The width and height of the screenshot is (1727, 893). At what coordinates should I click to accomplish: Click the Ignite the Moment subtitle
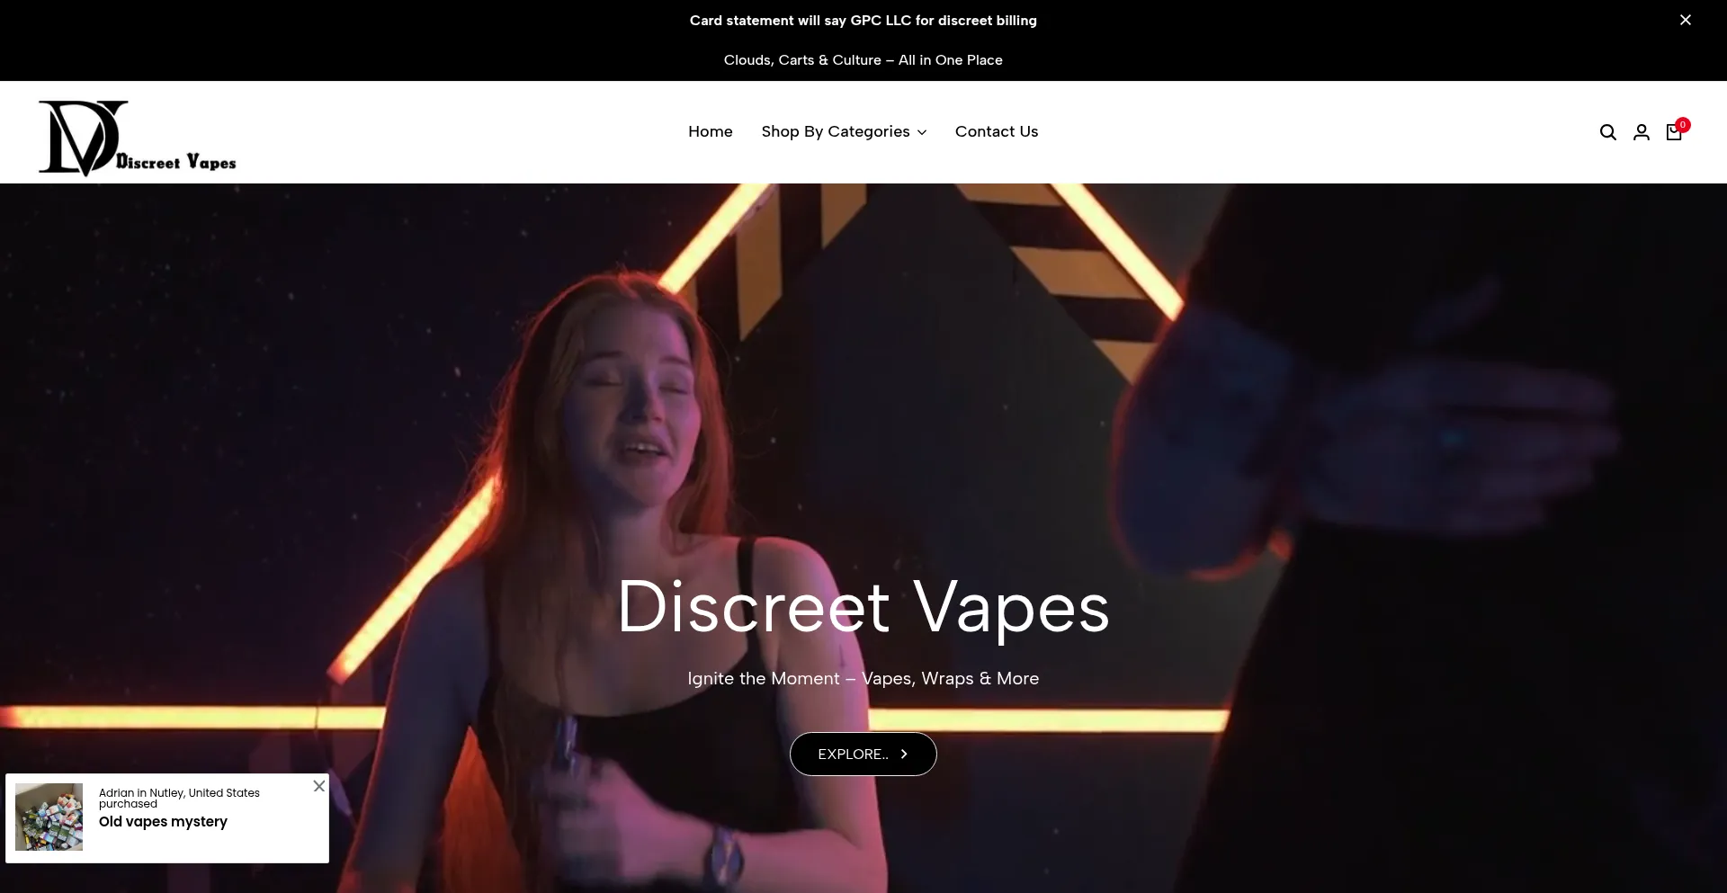pyautogui.click(x=863, y=679)
